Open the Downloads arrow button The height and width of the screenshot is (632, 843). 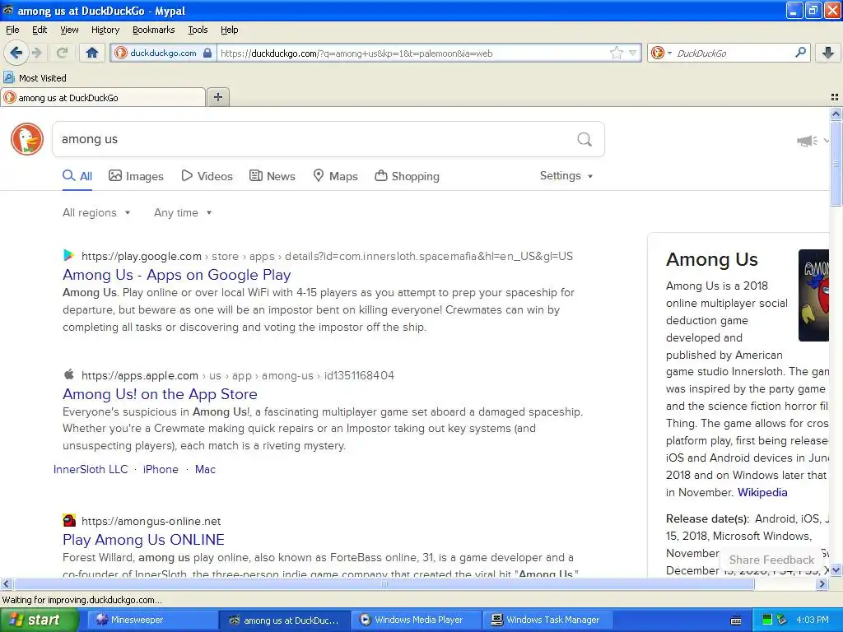click(x=828, y=53)
